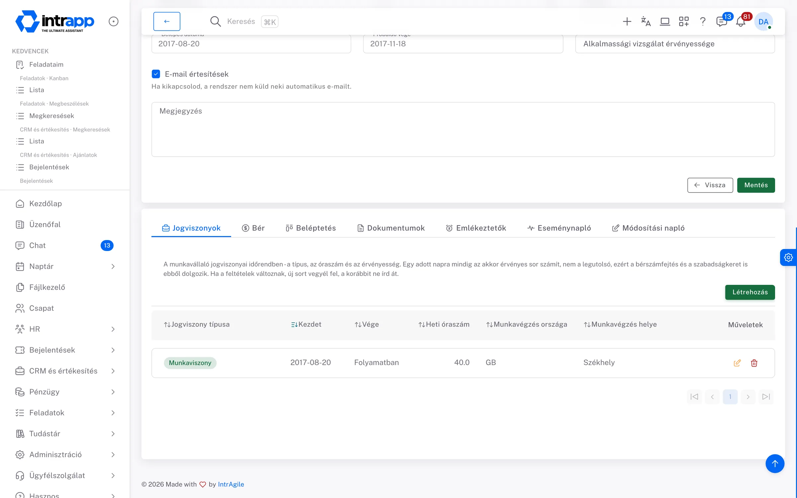Image resolution: width=797 pixels, height=498 pixels.
Task: Open notifications bell with 81 badge
Action: (741, 22)
